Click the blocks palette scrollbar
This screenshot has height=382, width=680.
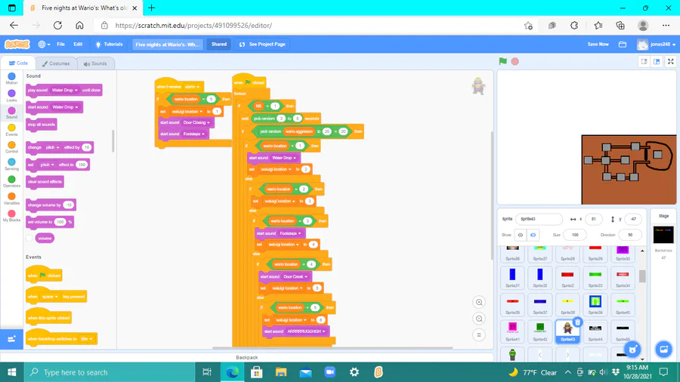coord(113,140)
